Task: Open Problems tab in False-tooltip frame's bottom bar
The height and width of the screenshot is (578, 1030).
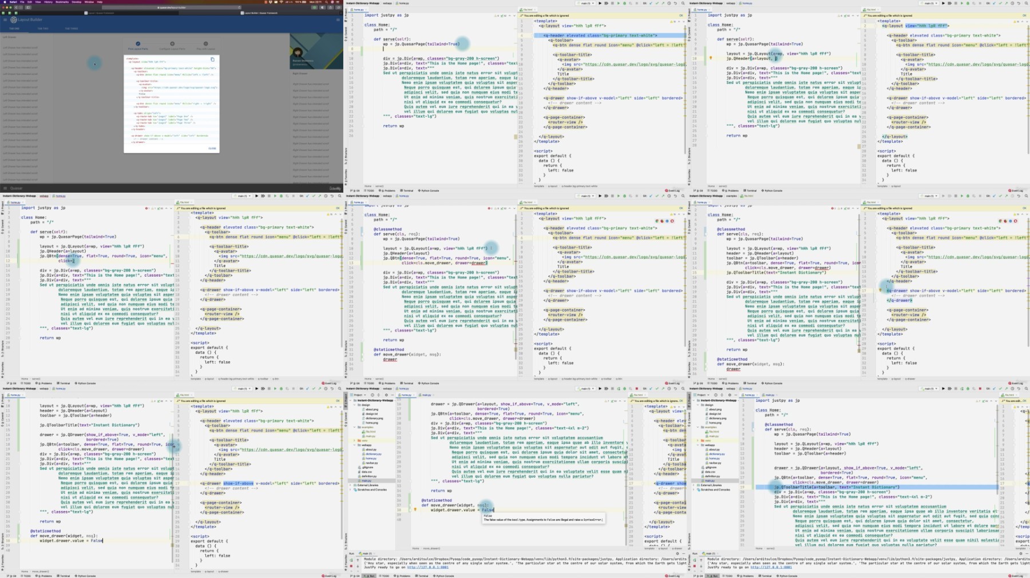Action: click(x=402, y=576)
